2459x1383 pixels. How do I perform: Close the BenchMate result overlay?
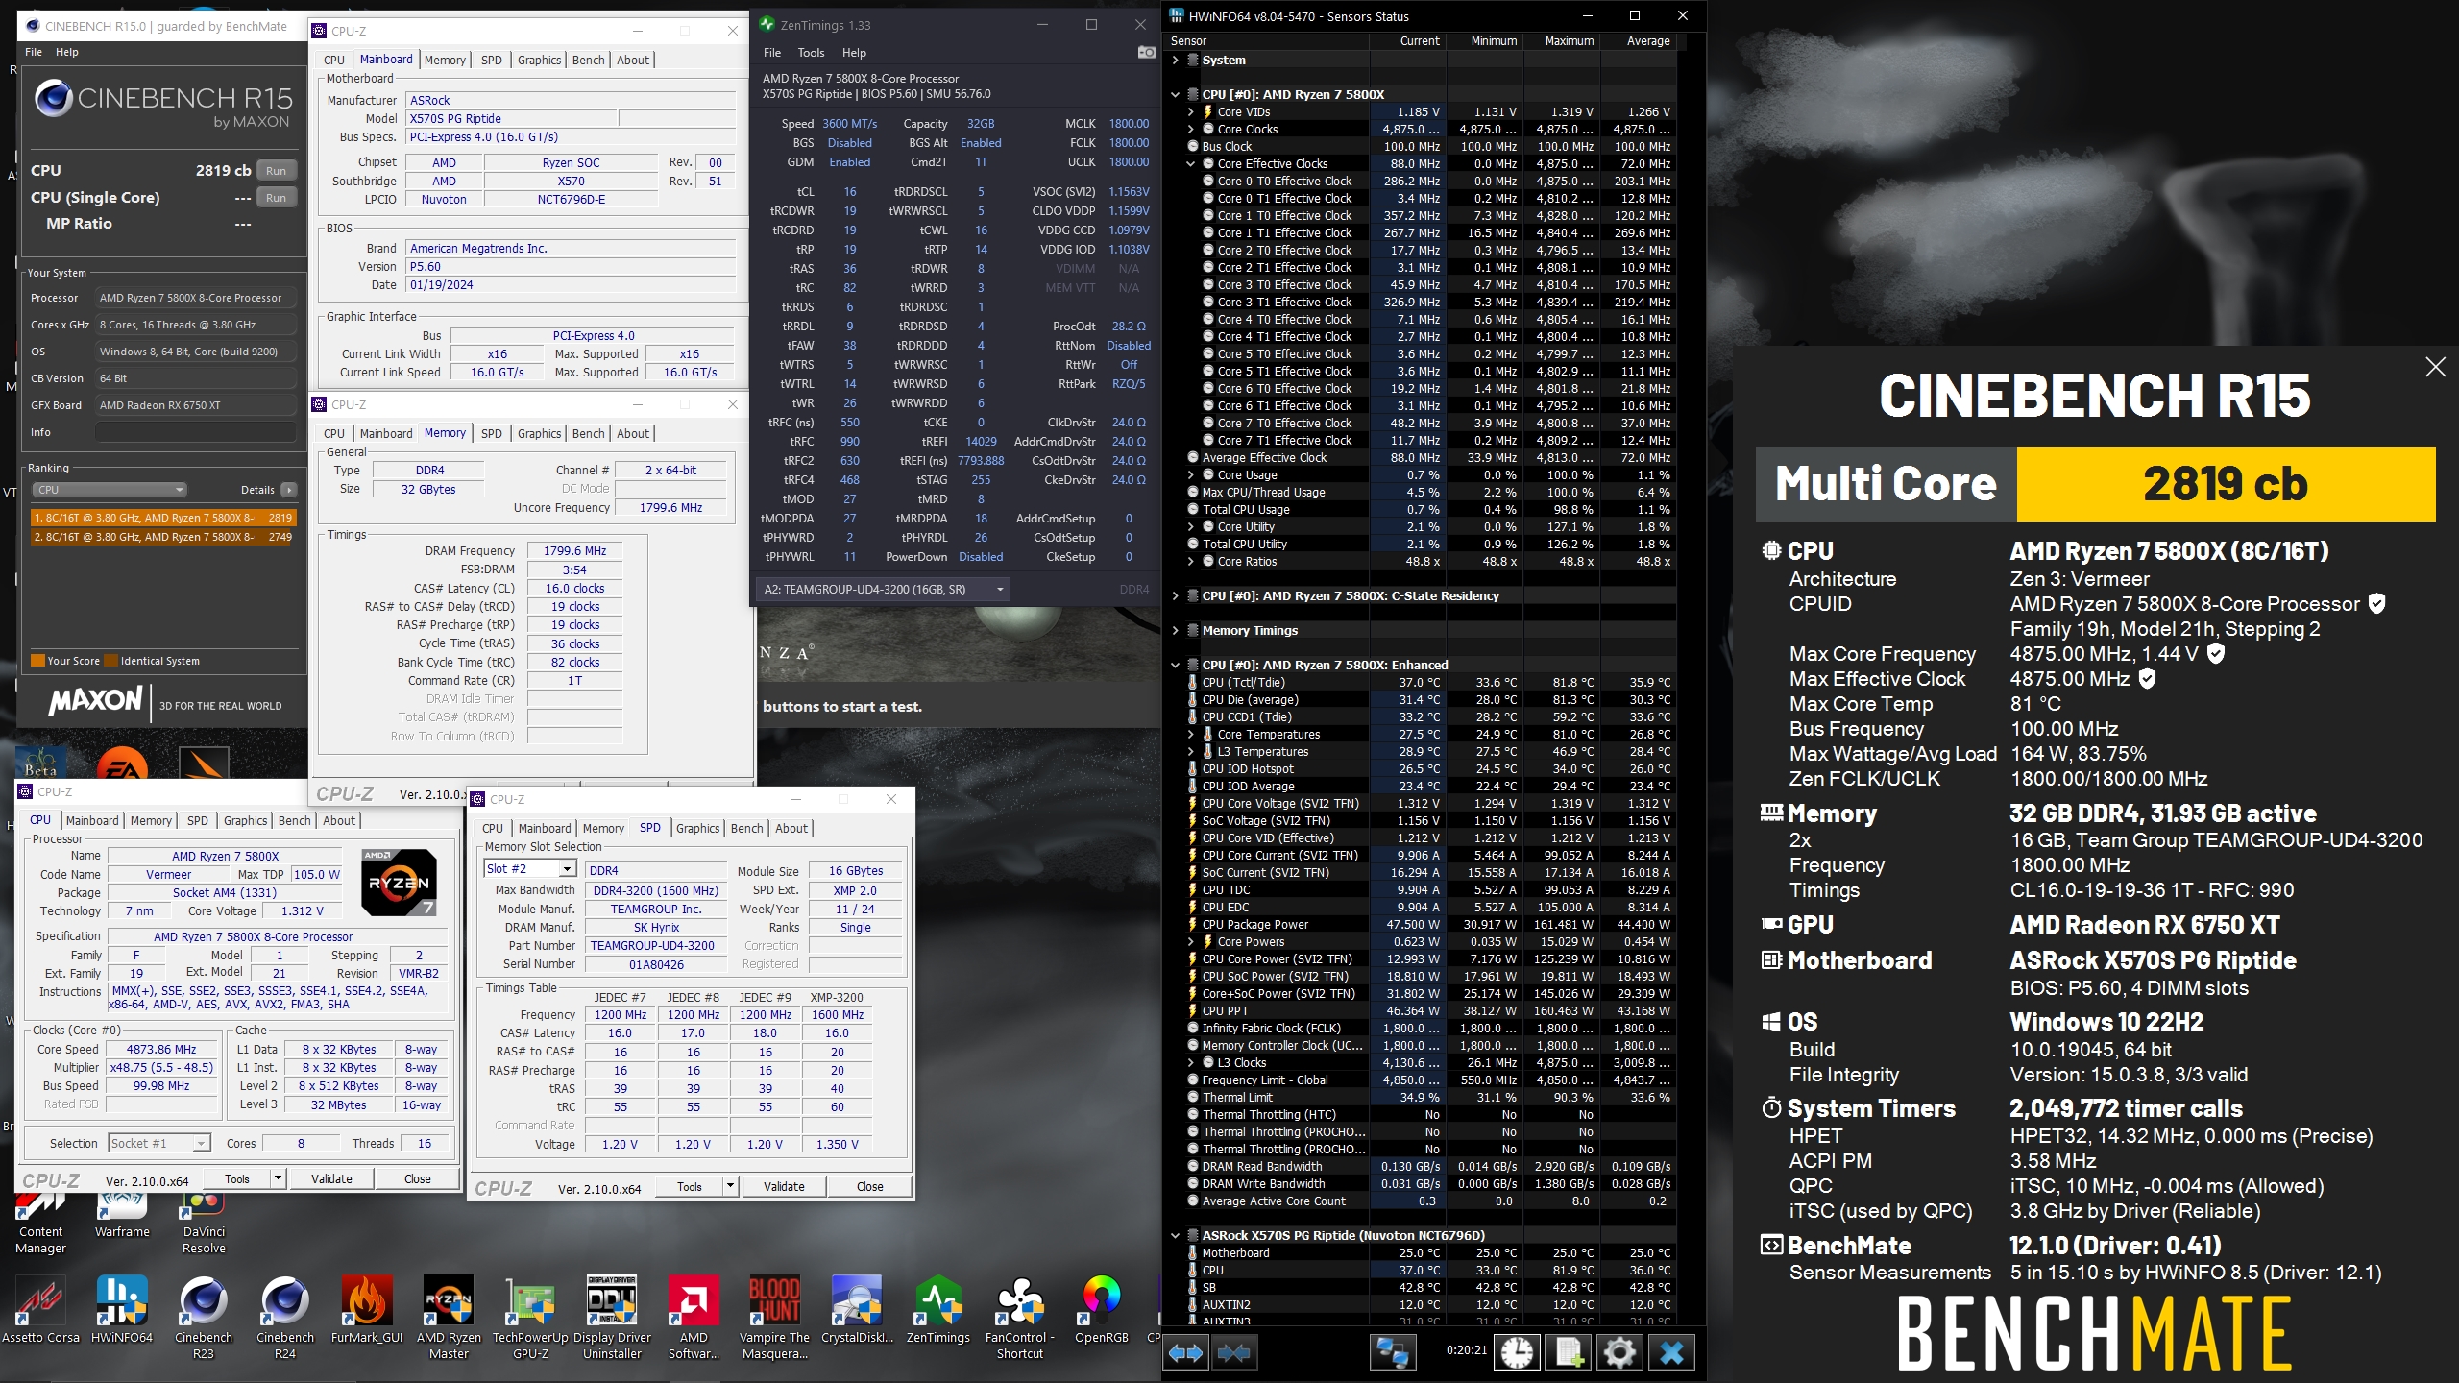tap(2435, 367)
